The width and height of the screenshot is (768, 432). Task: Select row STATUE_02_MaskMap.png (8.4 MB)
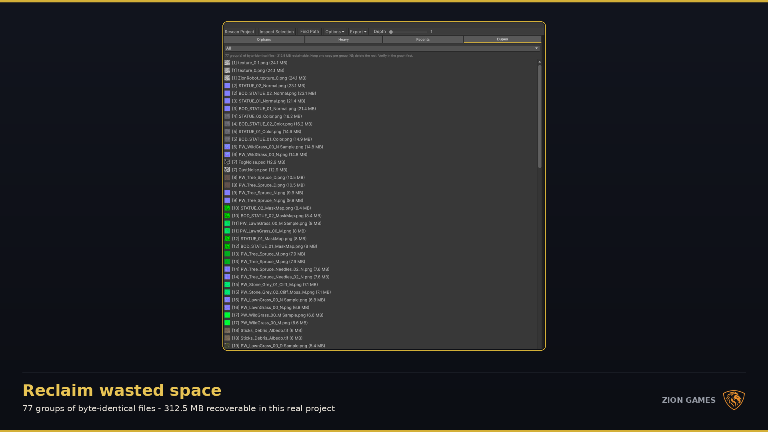[380, 208]
